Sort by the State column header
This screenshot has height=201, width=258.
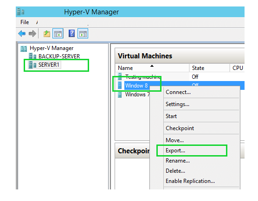tap(209, 68)
